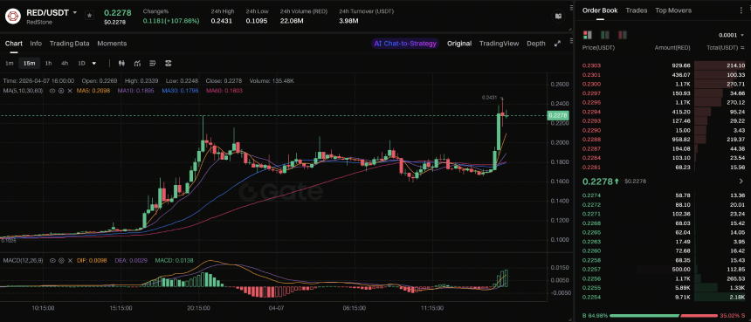
Task: Expand more timeframes dropdown arrow
Action: pyautogui.click(x=94, y=63)
